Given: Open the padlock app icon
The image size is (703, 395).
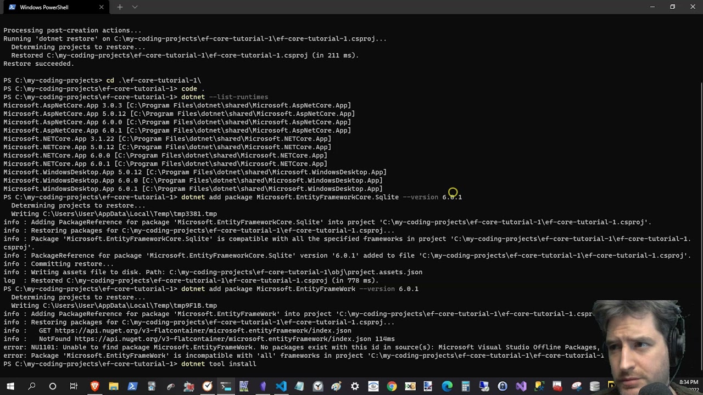Looking at the screenshot, I should coord(503,386).
